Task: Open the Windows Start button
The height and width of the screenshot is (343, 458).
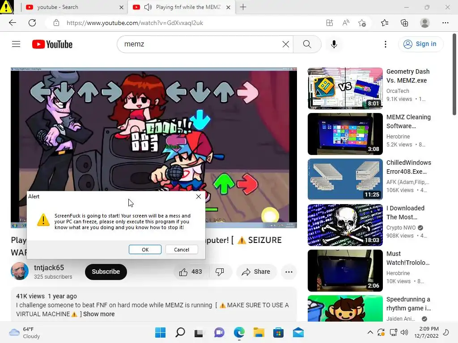Action: 160,332
